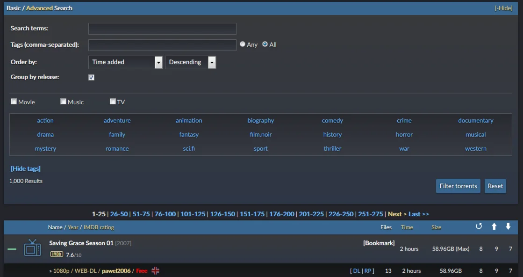Screen dimensions: 523x277
Task: Sort by snatches circular arrow icon
Action: (x=479, y=227)
